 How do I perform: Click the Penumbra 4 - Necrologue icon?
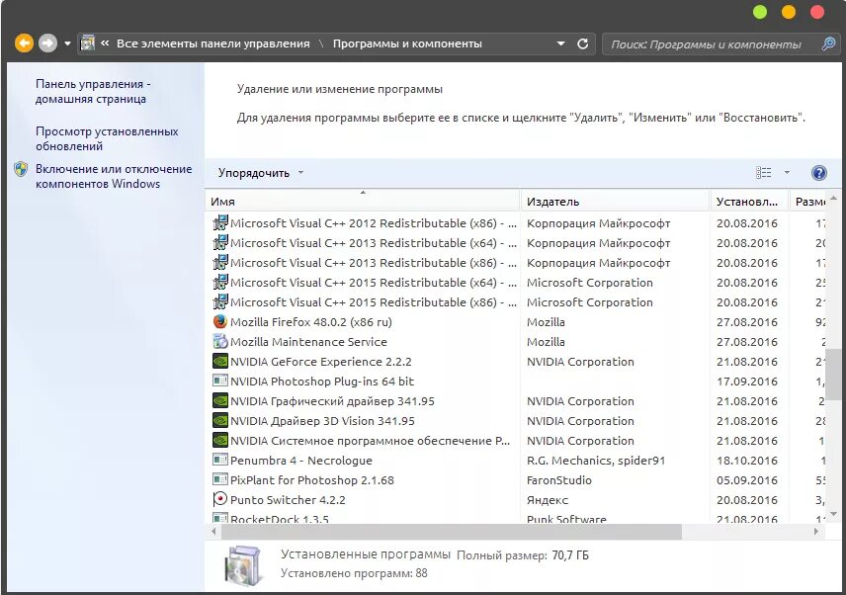point(220,461)
